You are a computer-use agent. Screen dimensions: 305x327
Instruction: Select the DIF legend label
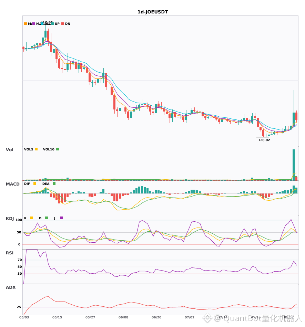27,184
